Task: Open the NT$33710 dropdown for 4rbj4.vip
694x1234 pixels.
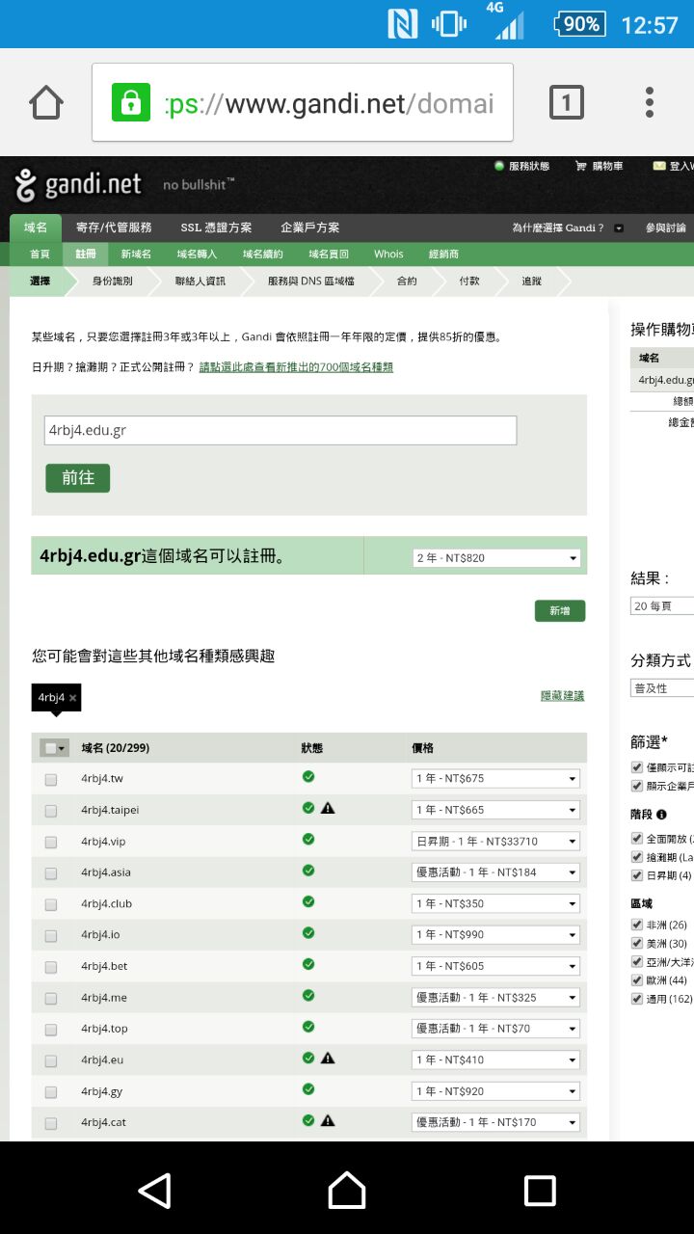Action: pos(496,842)
